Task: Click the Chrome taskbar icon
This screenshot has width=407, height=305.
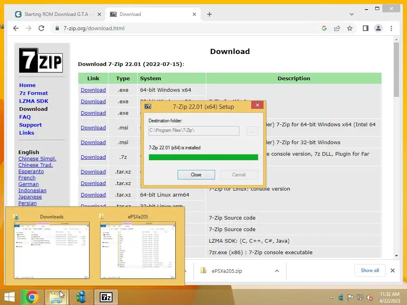Action: point(32,297)
